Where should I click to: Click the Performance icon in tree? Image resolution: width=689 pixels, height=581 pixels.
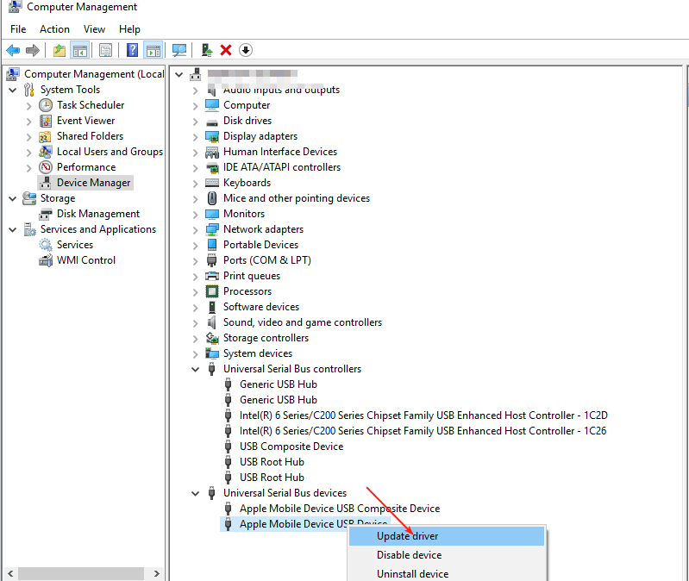(x=46, y=167)
